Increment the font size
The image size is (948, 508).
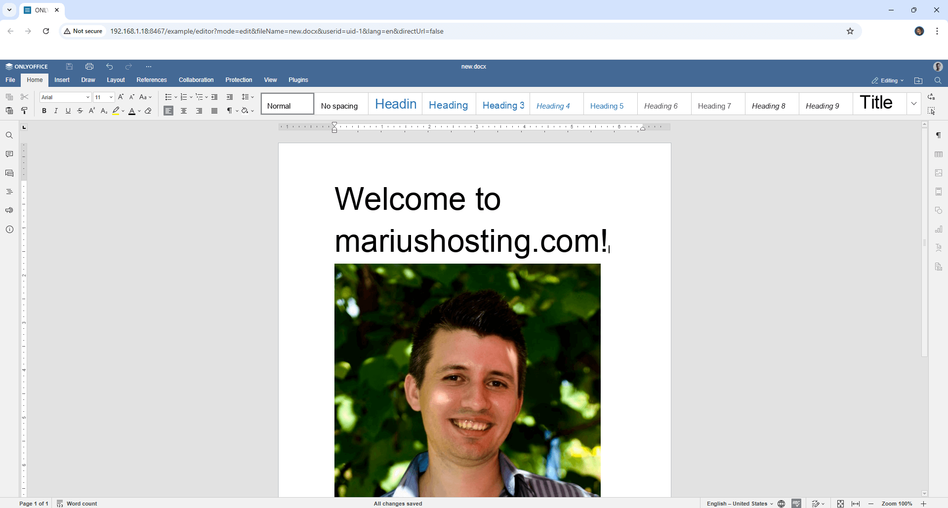(121, 97)
